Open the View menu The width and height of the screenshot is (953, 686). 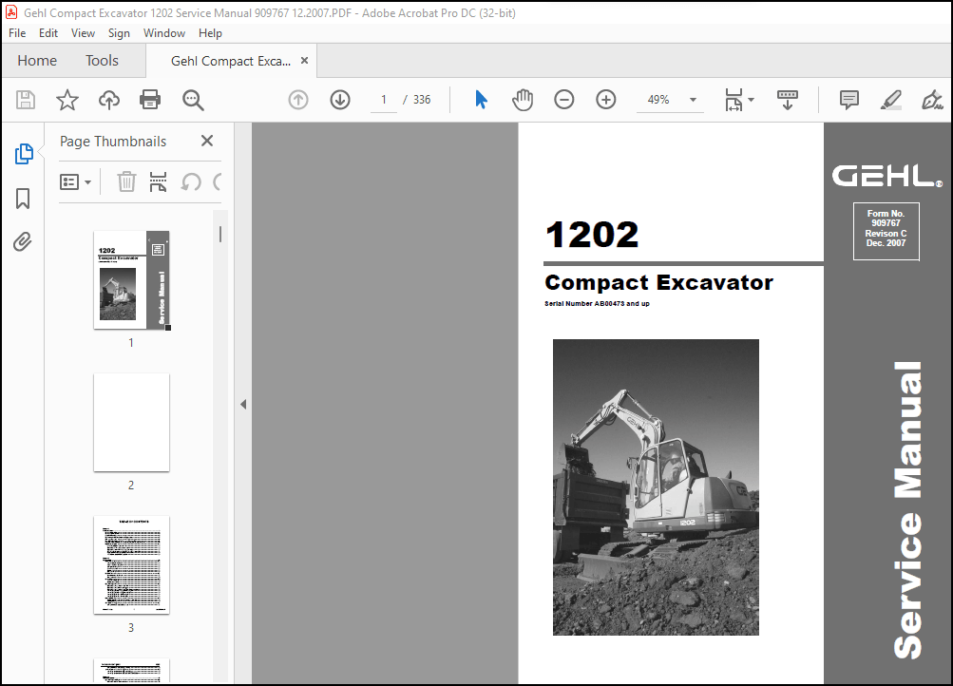point(82,32)
